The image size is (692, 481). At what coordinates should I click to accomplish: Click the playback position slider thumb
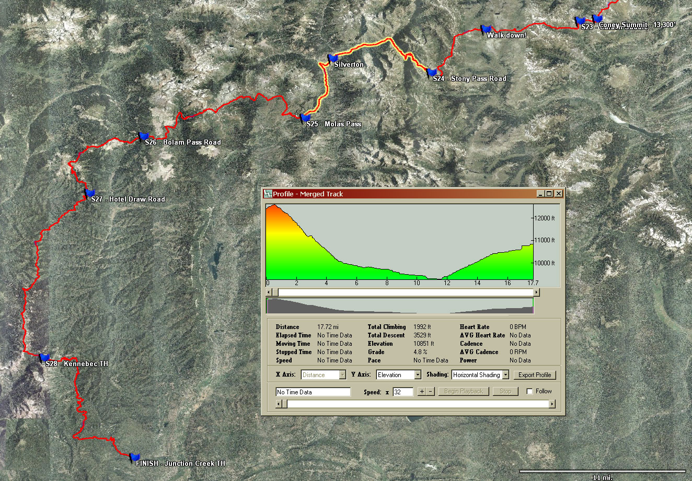point(284,404)
